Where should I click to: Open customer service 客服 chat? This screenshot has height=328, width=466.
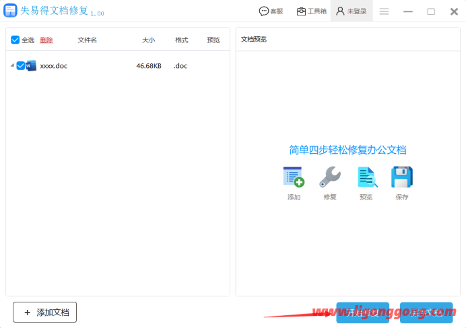[271, 11]
